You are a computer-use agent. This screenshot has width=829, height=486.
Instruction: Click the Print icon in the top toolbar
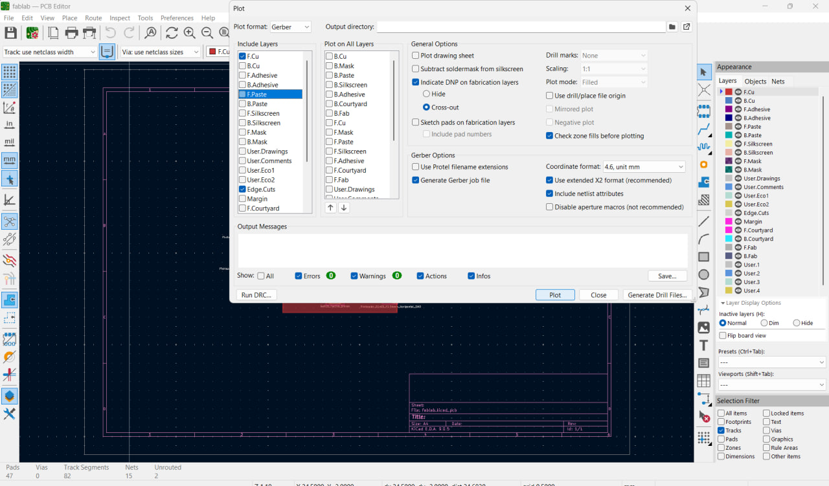click(x=71, y=32)
